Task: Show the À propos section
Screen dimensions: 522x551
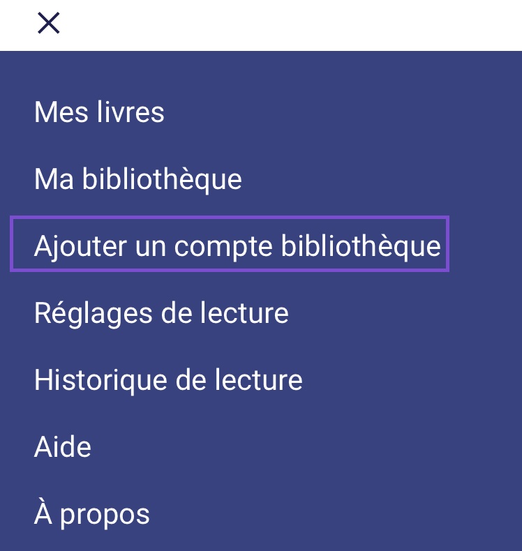Action: (x=92, y=515)
